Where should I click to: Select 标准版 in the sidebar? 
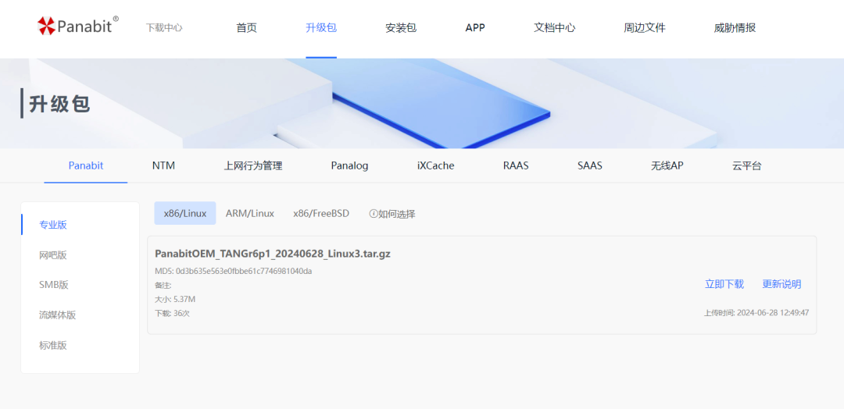coord(53,345)
